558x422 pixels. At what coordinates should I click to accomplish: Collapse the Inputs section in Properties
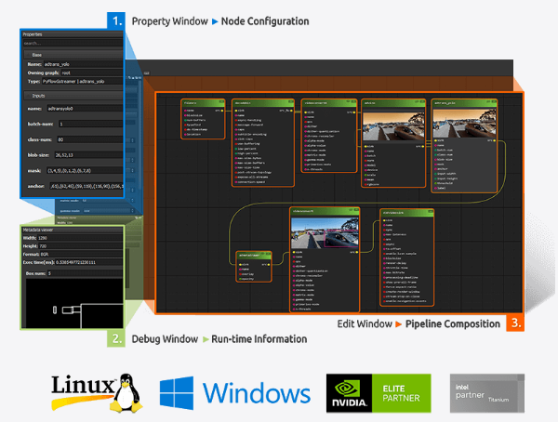click(x=38, y=94)
